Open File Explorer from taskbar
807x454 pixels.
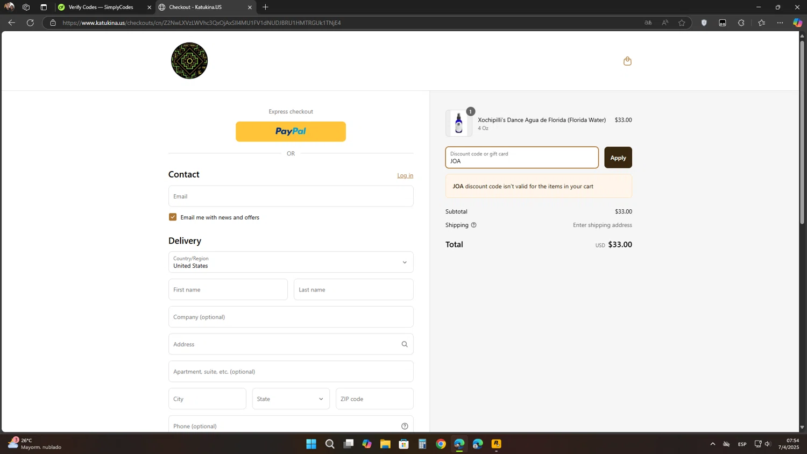tap(385, 444)
